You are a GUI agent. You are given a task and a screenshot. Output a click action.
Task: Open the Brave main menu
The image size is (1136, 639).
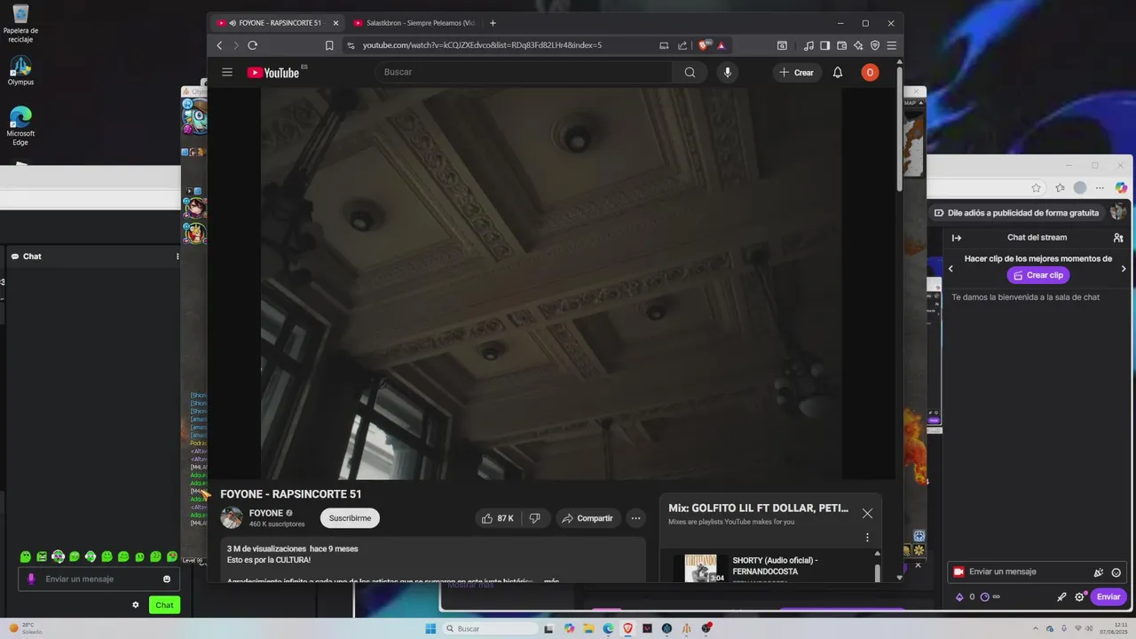[x=891, y=45]
